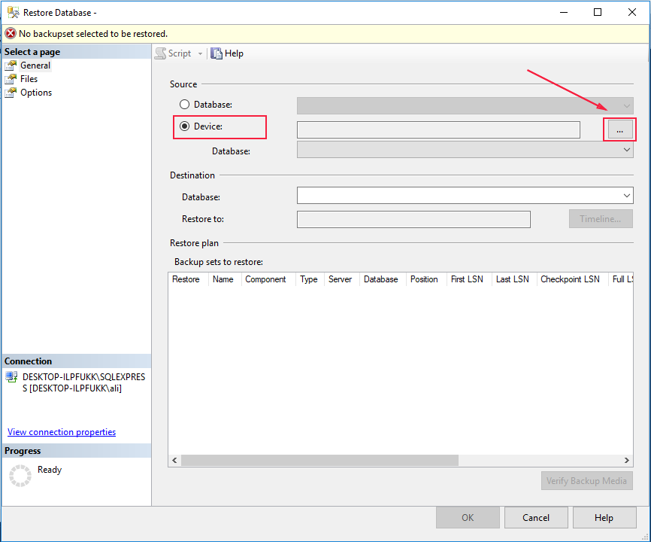This screenshot has width=651, height=542.
Task: Click the server icon under Connection
Action: 13,377
